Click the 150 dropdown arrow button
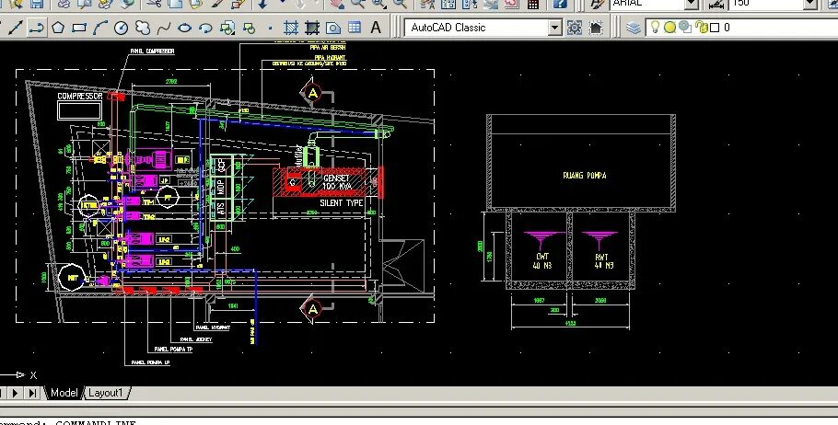 point(811,4)
